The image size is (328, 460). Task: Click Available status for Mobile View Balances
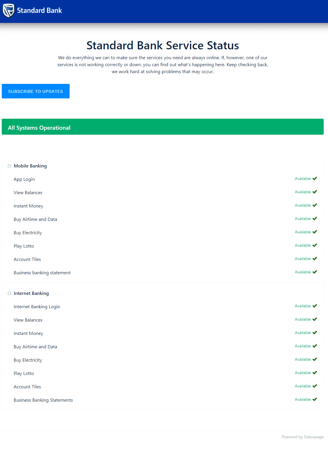click(303, 192)
